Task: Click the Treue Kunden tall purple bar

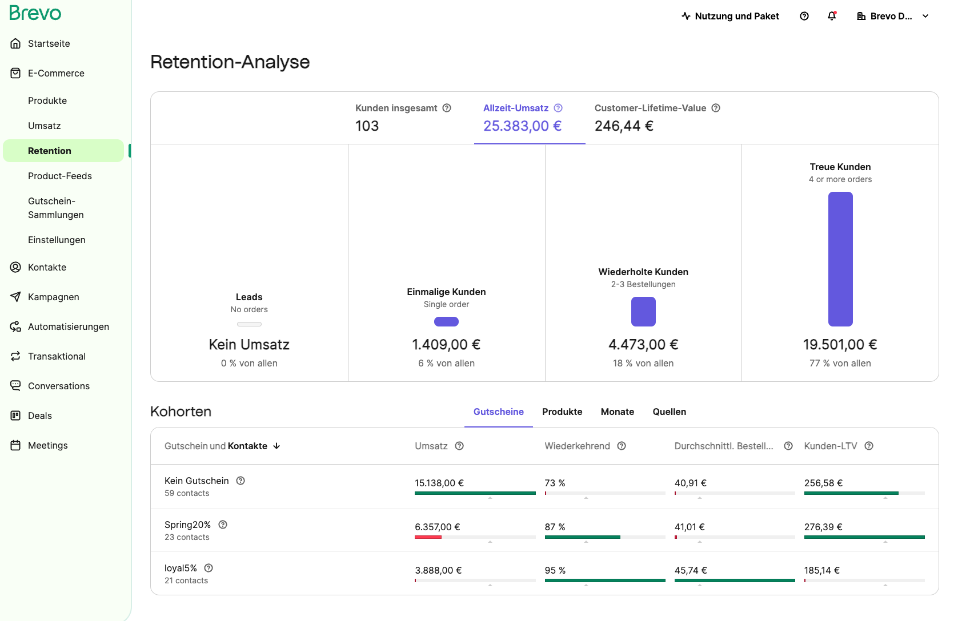Action: [x=840, y=259]
